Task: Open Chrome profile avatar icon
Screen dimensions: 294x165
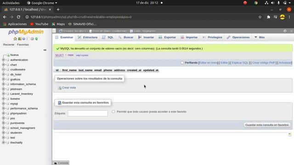Action: pos(282,17)
